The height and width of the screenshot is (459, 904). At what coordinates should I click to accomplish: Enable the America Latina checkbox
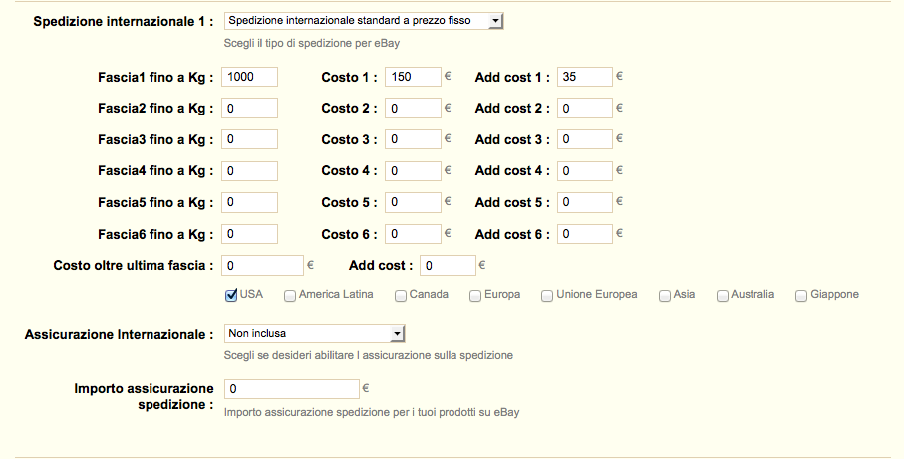point(290,295)
